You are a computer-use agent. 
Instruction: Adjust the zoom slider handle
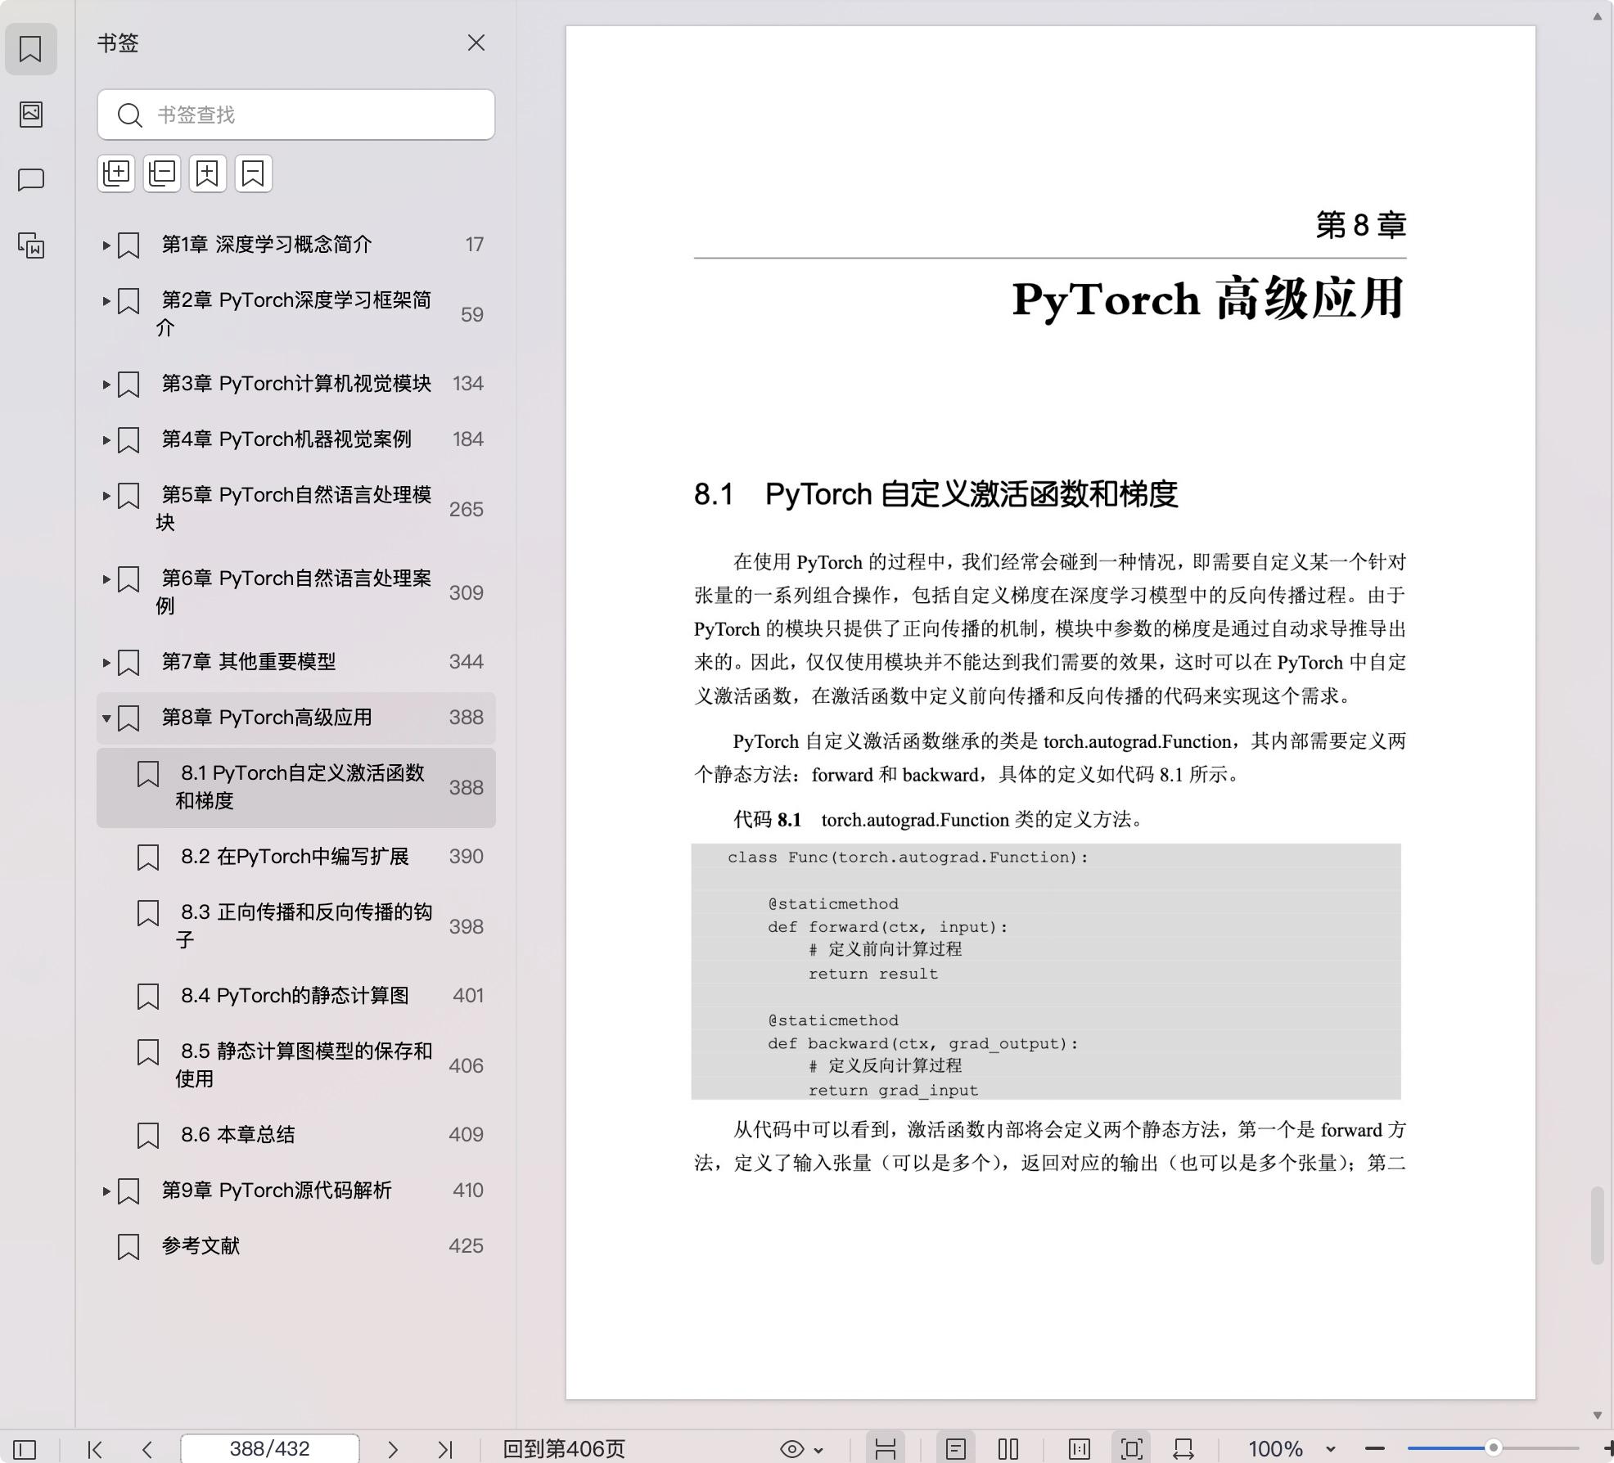tap(1493, 1448)
